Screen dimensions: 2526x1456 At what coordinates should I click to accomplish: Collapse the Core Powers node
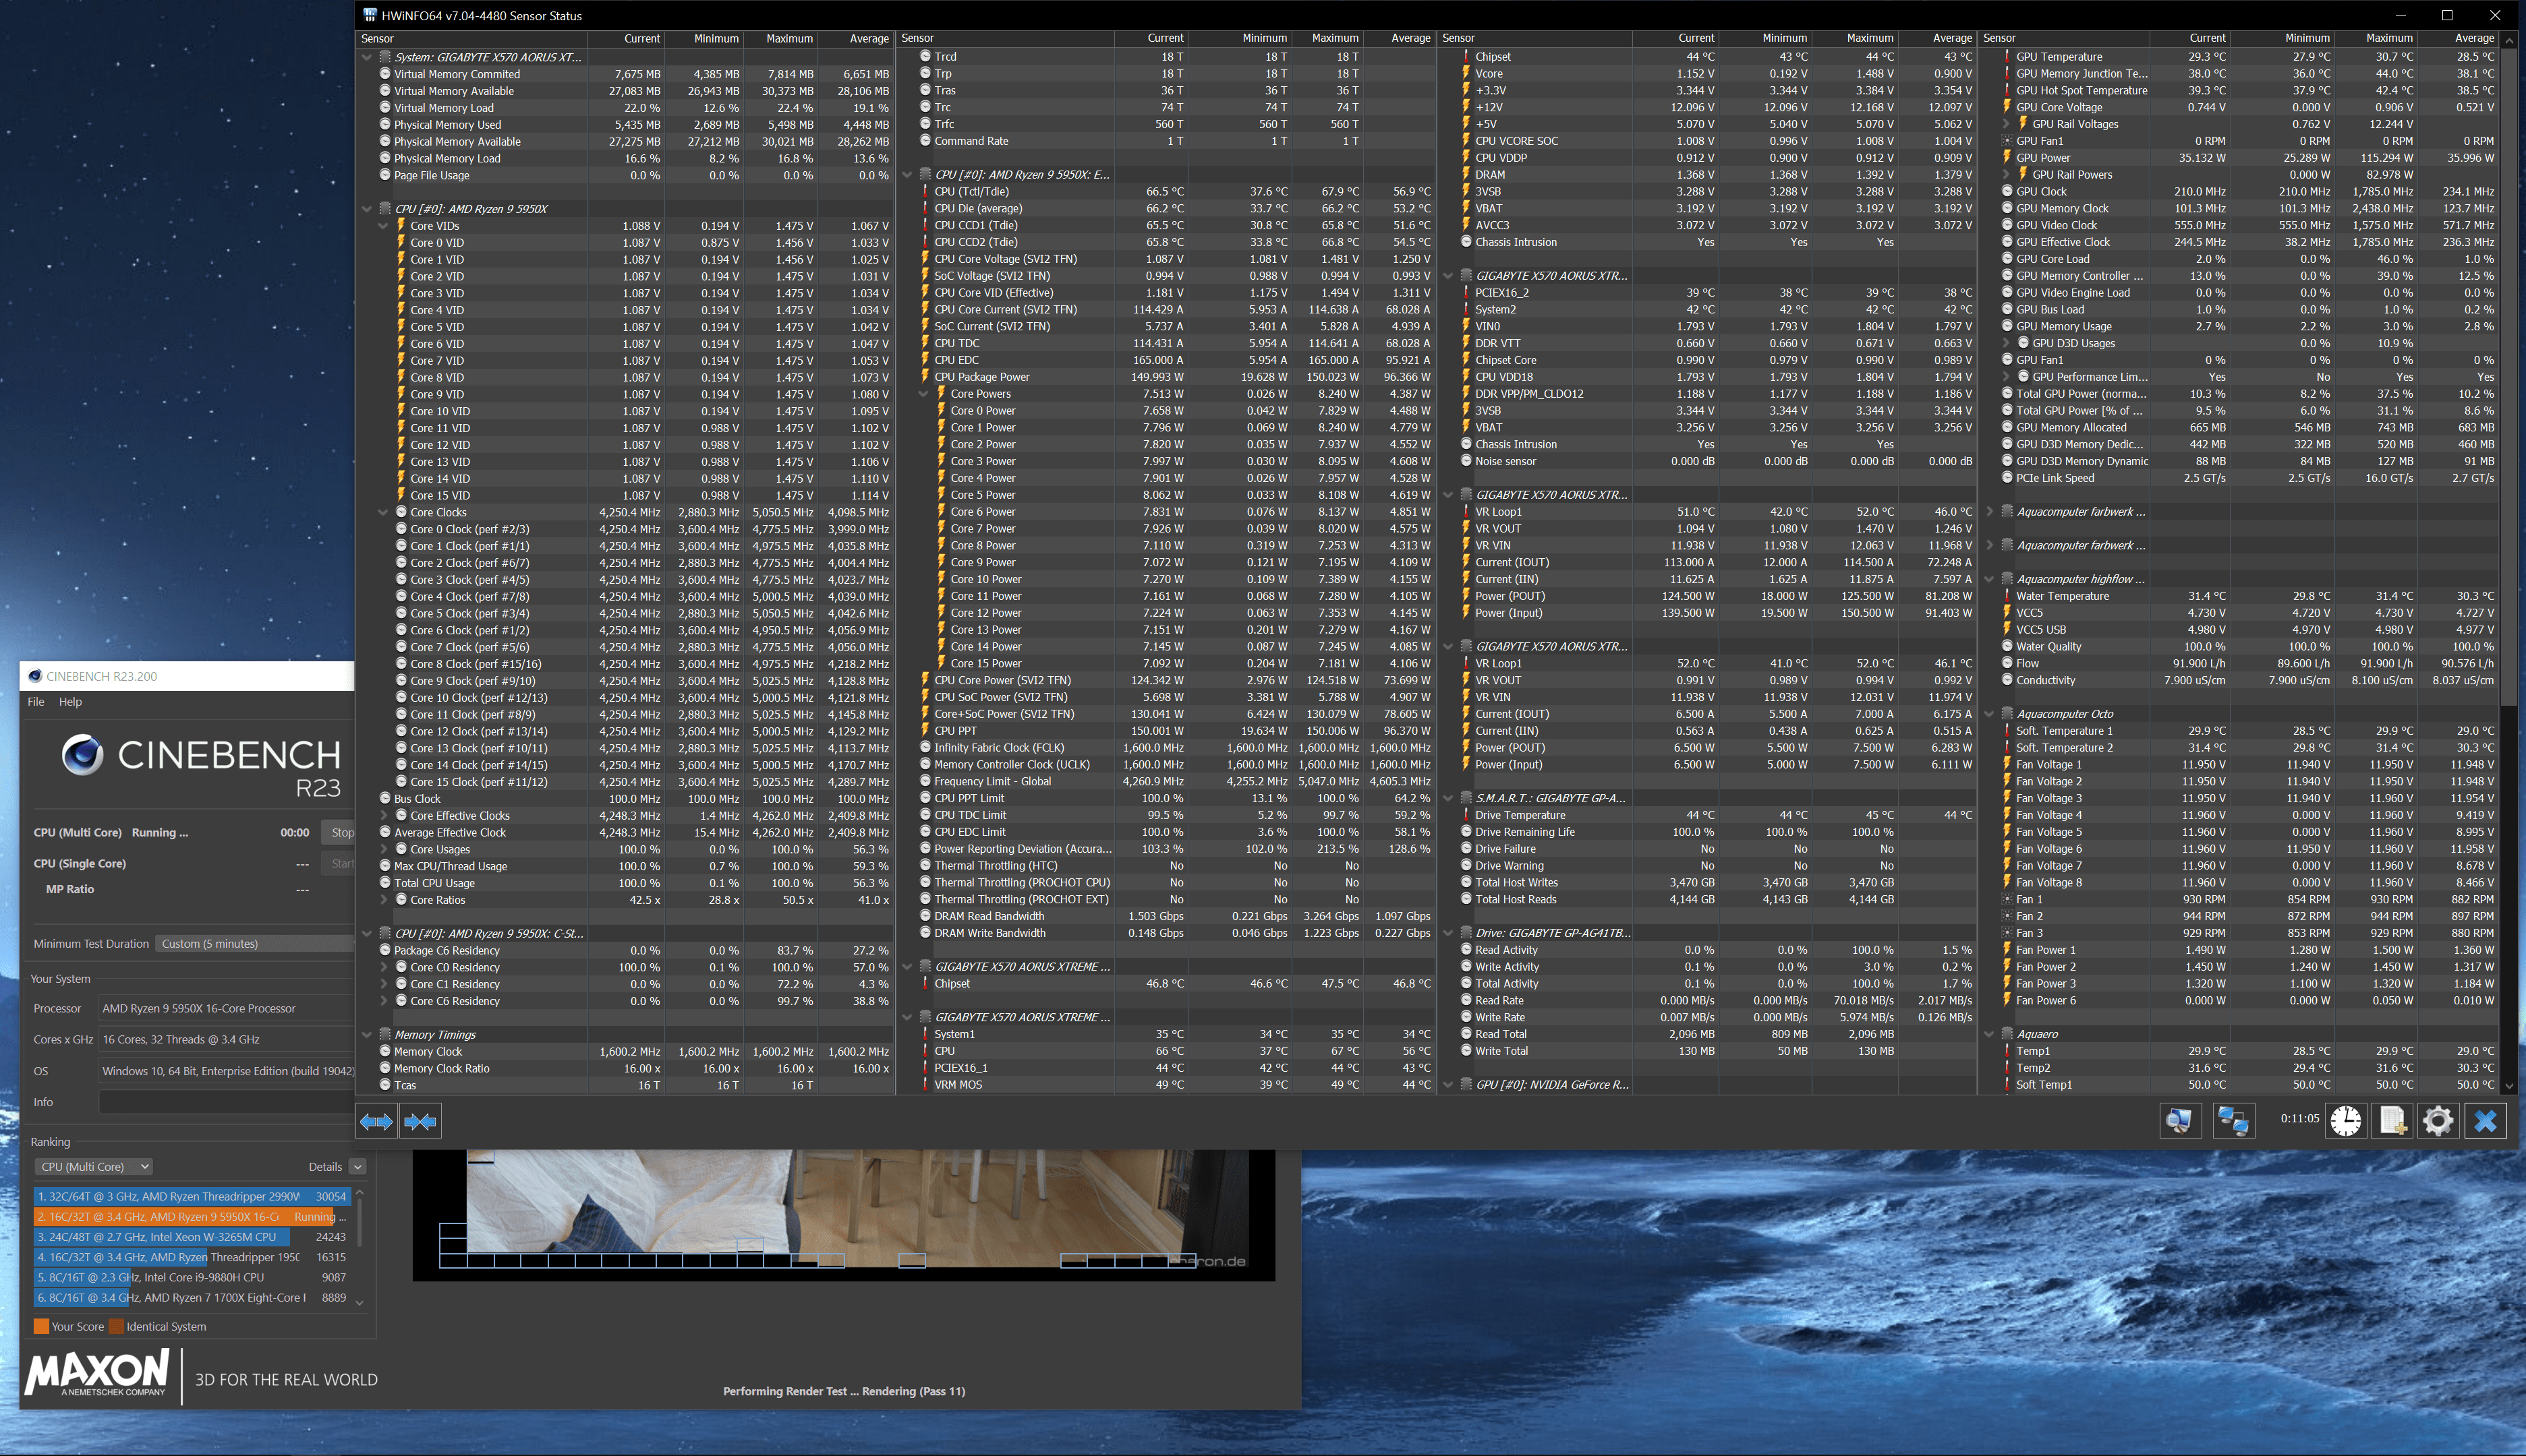pyautogui.click(x=923, y=394)
